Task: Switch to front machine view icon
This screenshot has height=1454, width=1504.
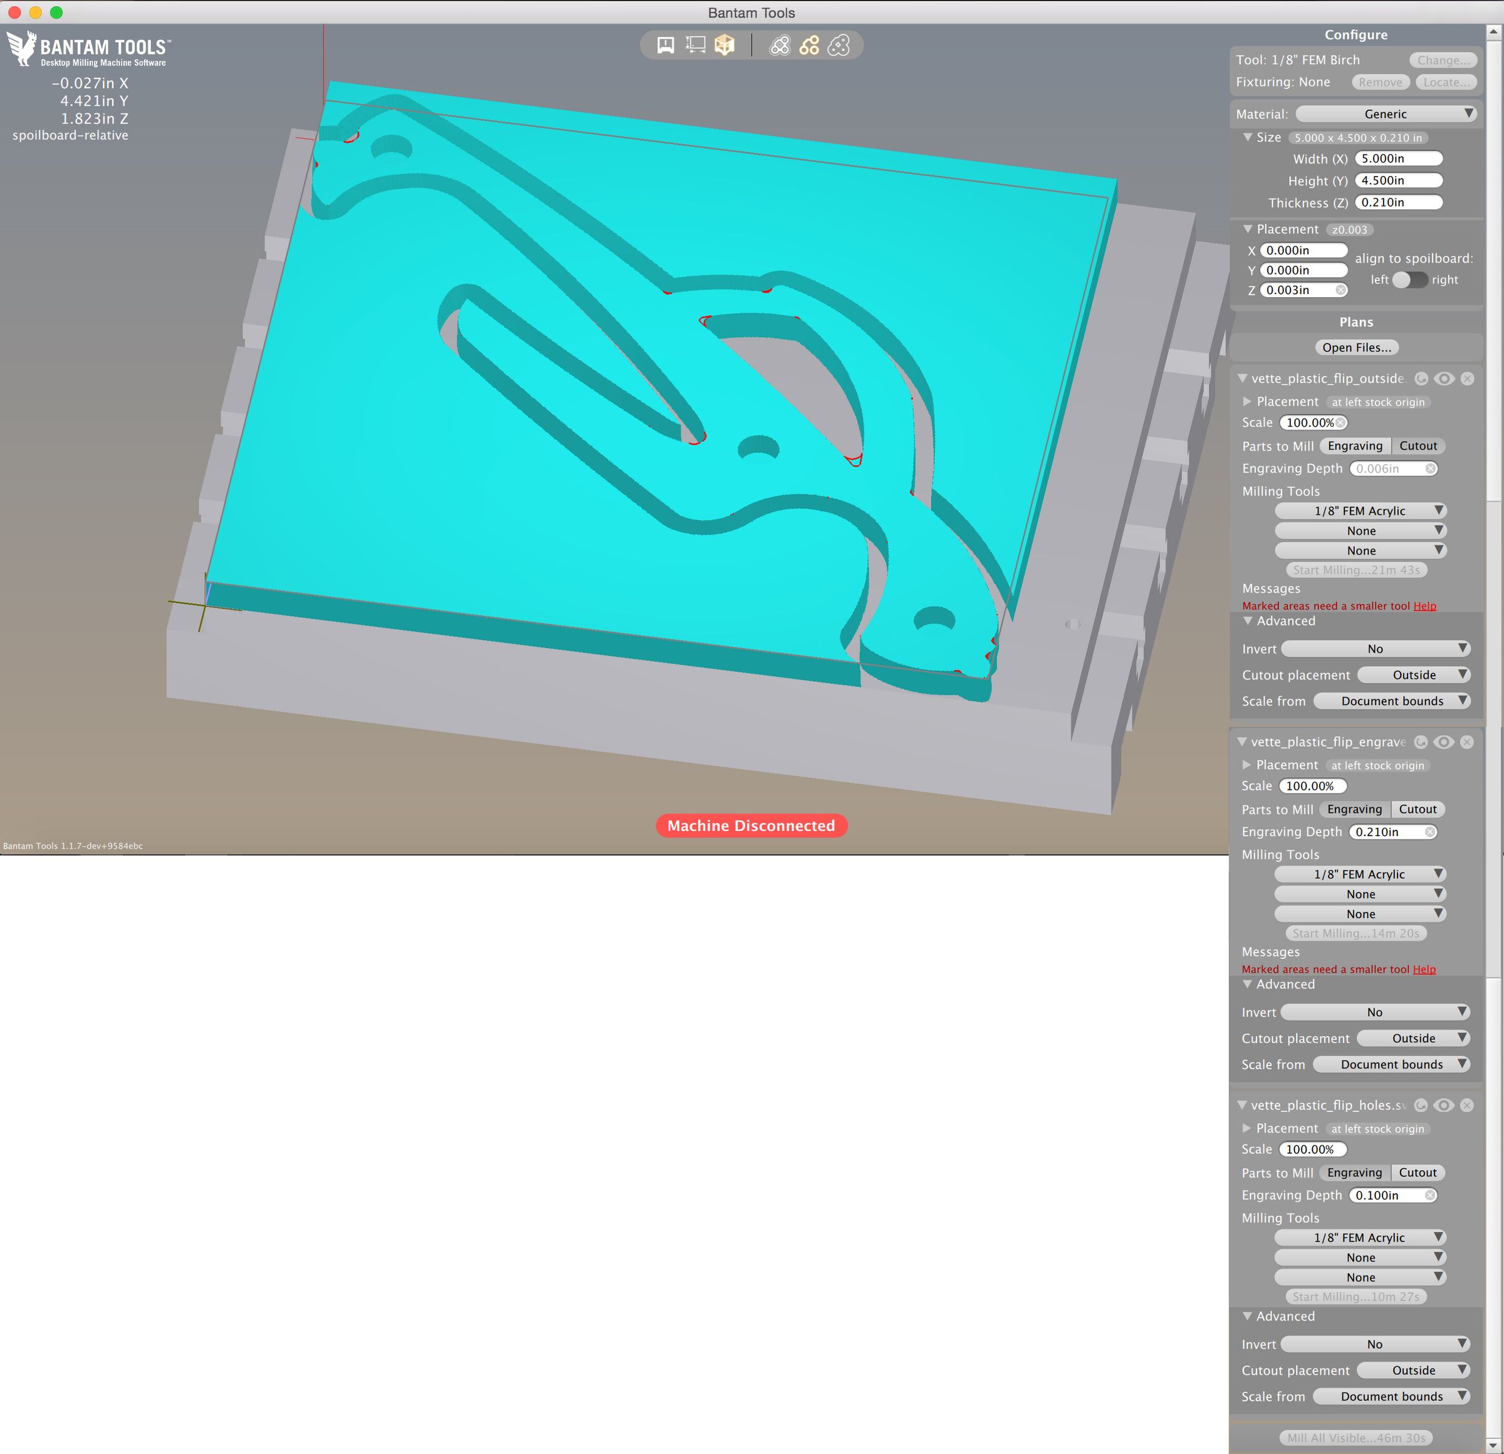Action: [666, 45]
